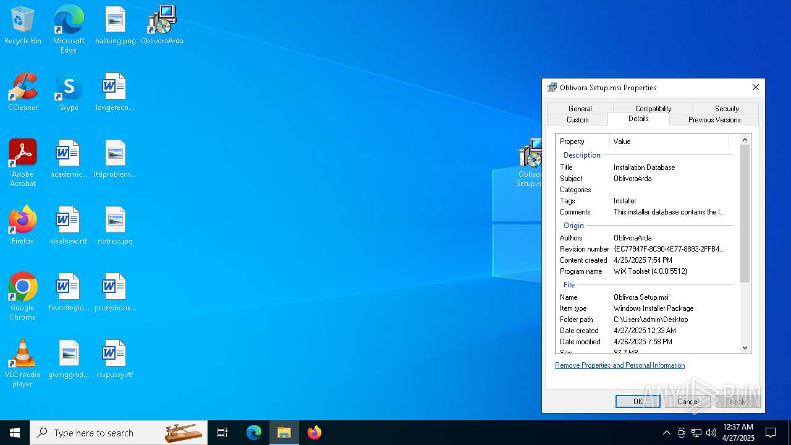Open the taskbar clock and date
This screenshot has height=445, width=791.
[738, 433]
